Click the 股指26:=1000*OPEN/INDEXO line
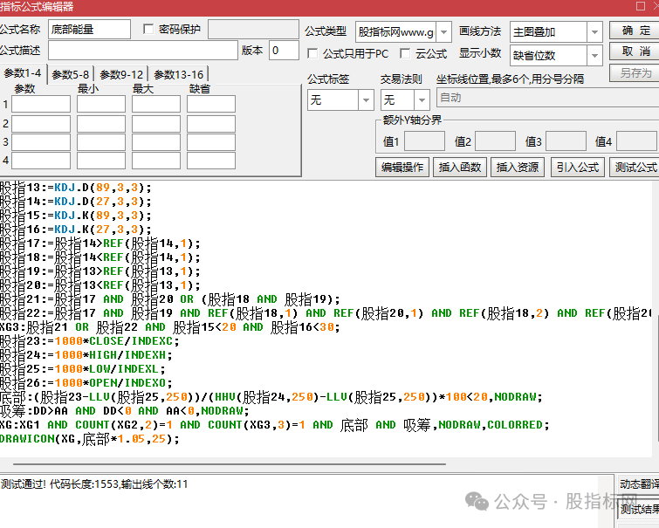The image size is (659, 528). coord(86,383)
